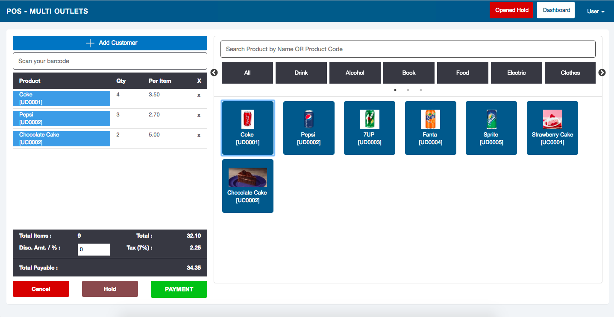Go to first category carousel page dot
This screenshot has height=317, width=614.
[395, 90]
